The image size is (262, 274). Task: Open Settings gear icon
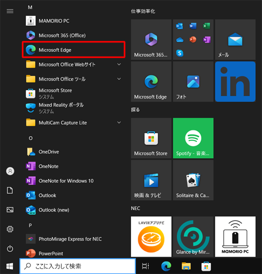click(10, 229)
